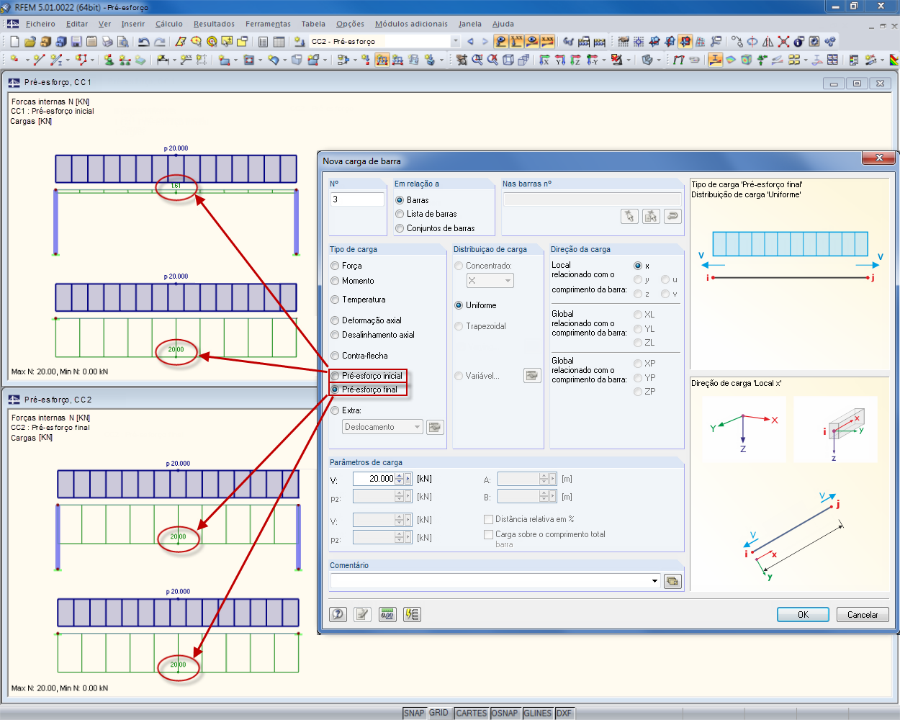Click the OK button

point(803,614)
